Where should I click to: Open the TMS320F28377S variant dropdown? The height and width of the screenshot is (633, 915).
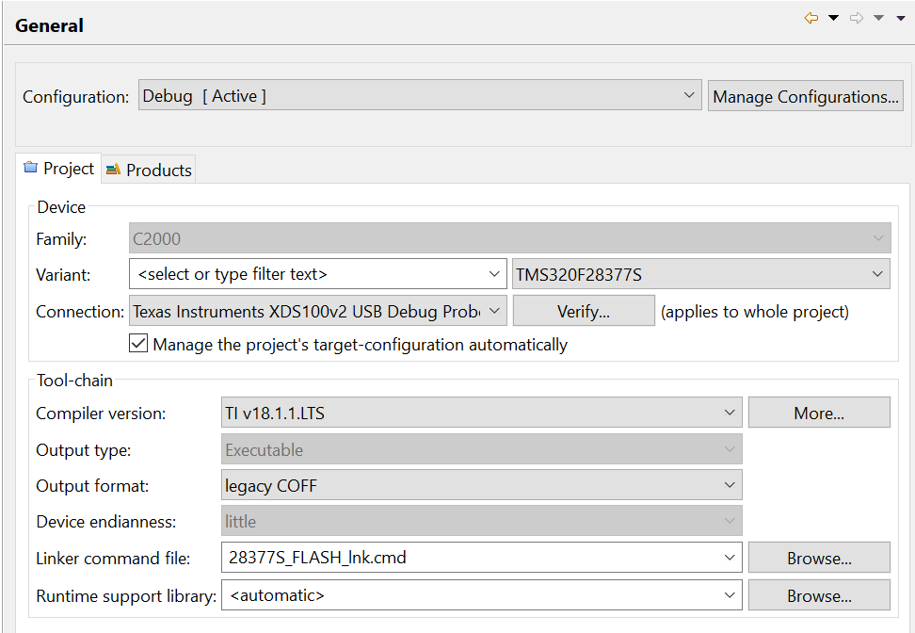coord(700,274)
